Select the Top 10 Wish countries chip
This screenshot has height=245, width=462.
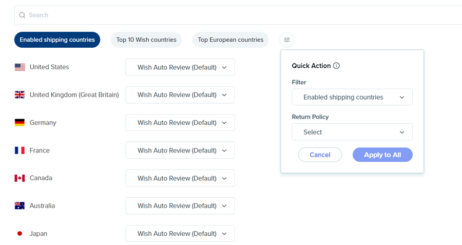146,40
